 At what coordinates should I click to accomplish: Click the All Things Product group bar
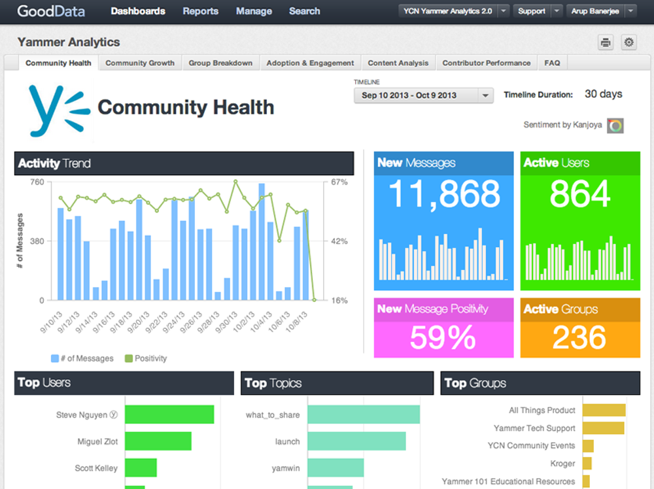tap(604, 410)
